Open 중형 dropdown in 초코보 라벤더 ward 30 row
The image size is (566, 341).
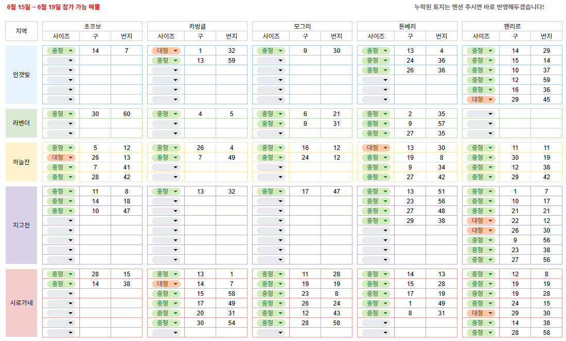pyautogui.click(x=61, y=114)
